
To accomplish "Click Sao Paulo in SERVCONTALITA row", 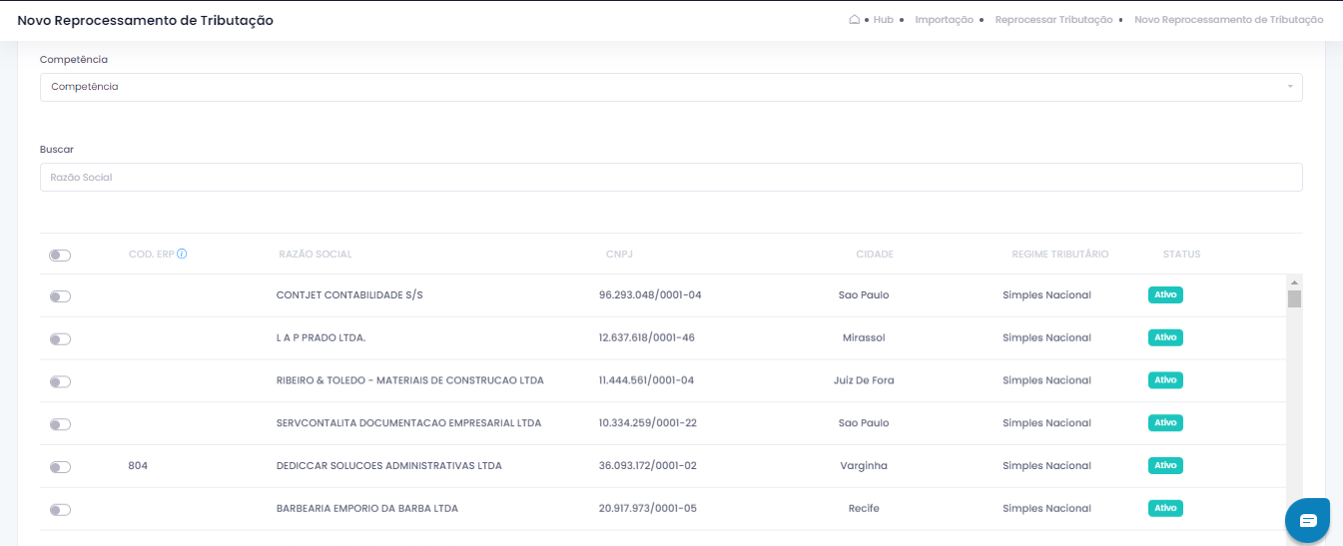I will coord(864,423).
